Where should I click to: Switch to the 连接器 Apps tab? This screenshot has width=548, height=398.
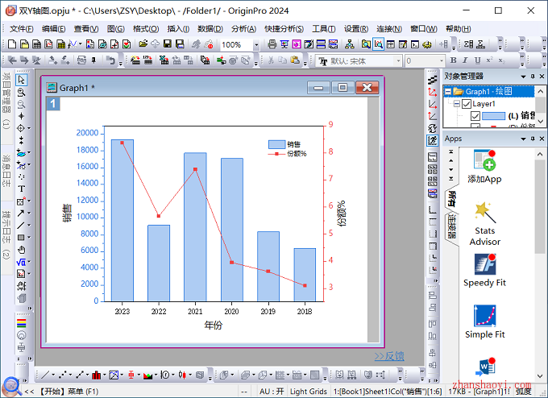click(451, 226)
